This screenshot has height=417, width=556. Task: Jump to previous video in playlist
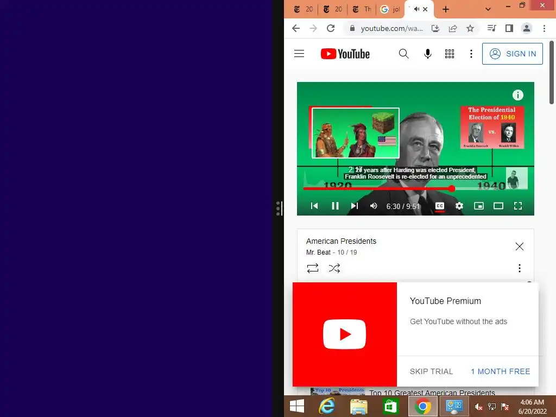coord(314,206)
